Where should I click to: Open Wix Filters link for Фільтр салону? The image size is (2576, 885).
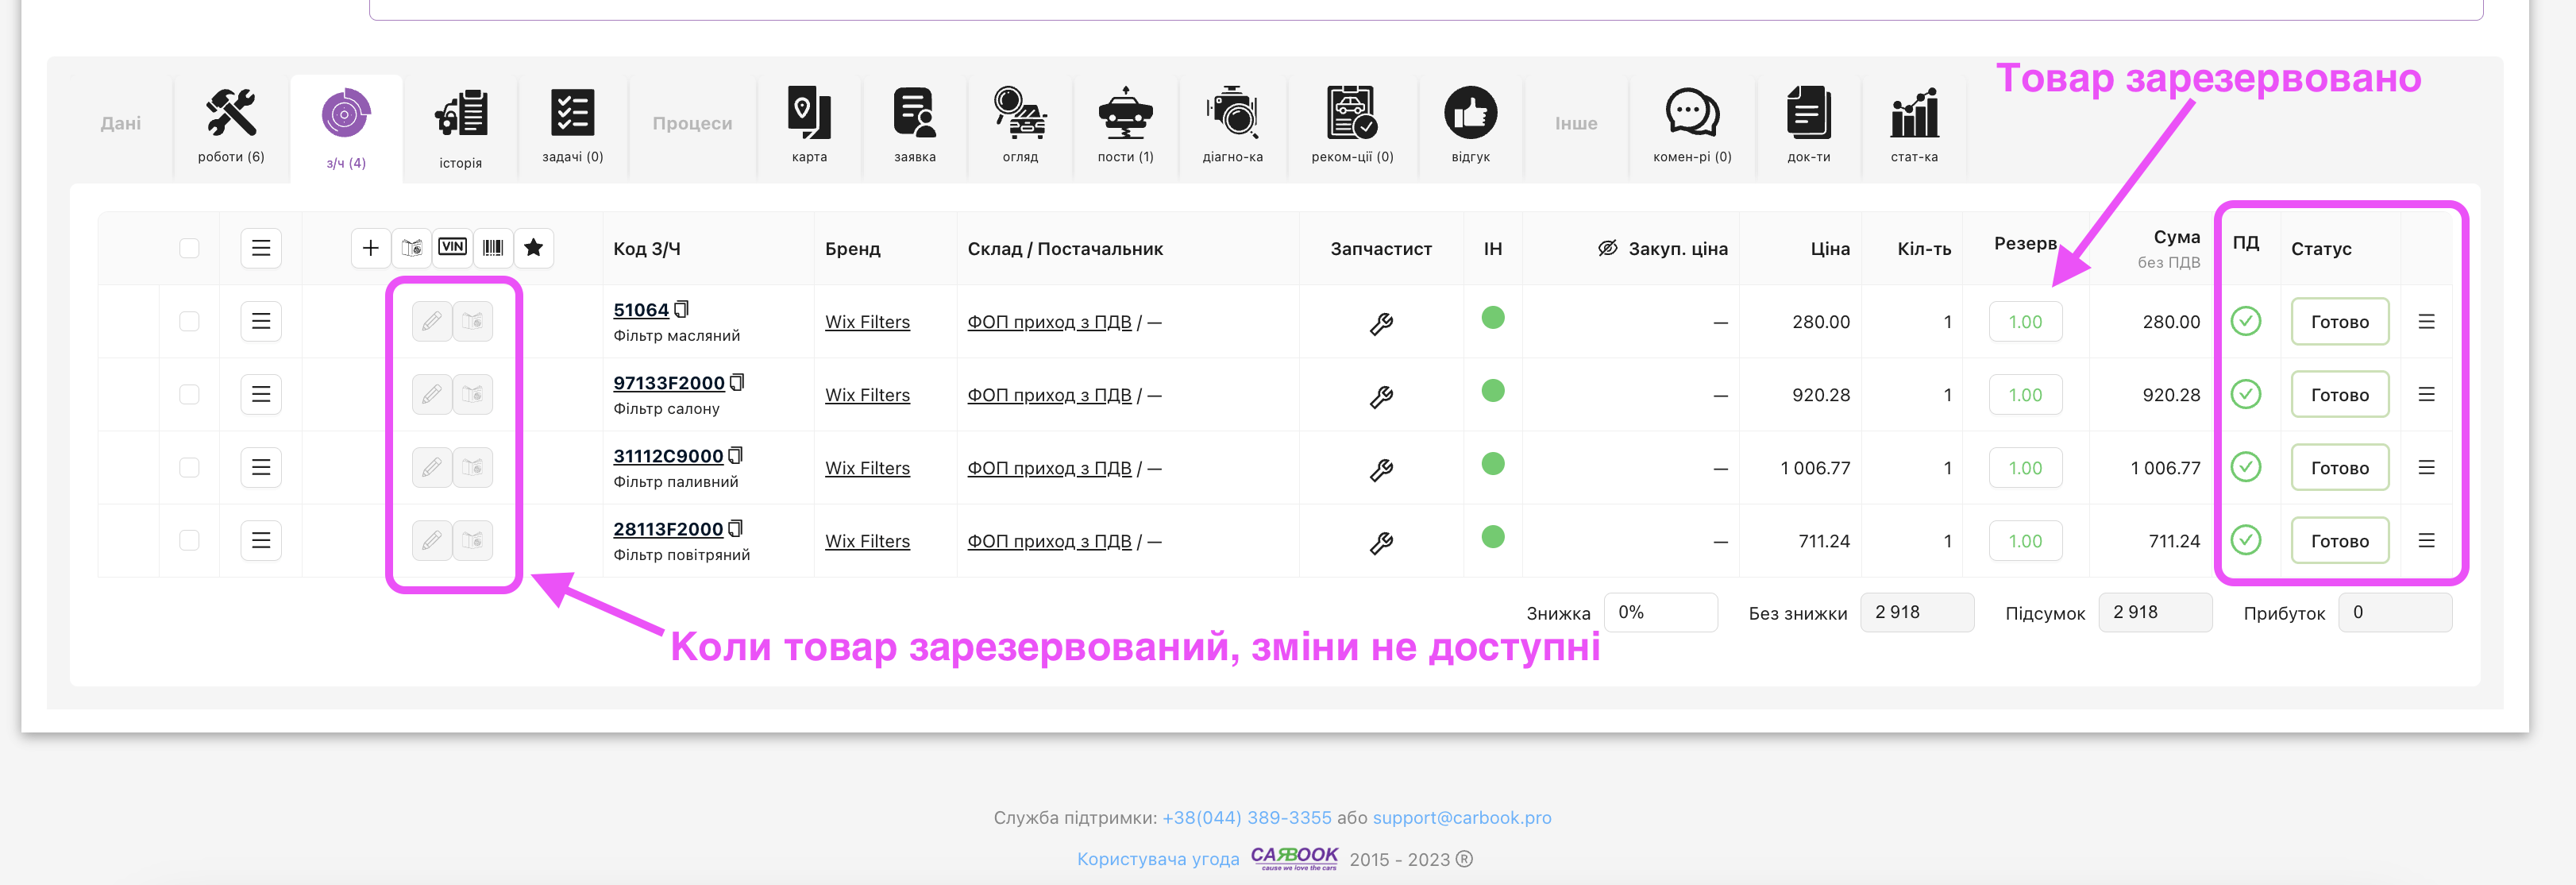tap(867, 395)
